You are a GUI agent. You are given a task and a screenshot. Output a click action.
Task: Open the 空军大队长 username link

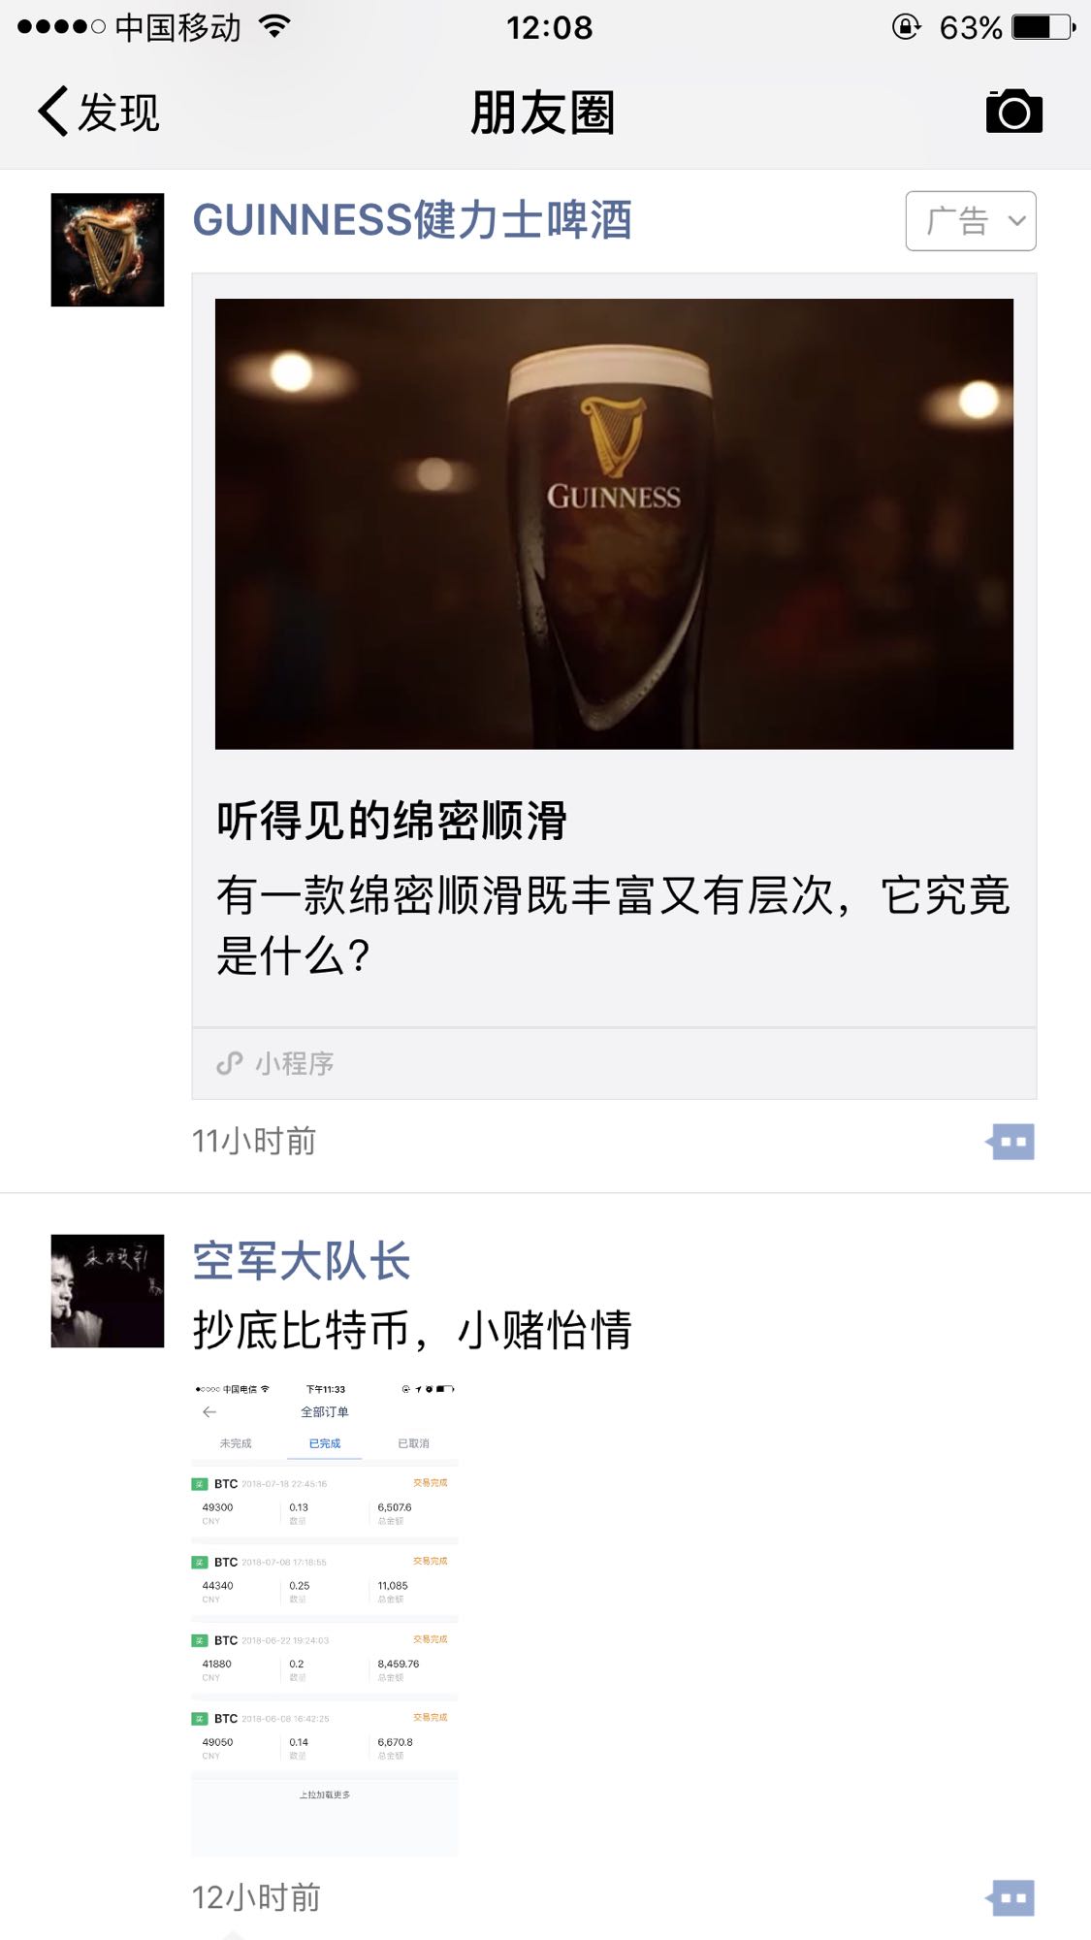point(302,1261)
